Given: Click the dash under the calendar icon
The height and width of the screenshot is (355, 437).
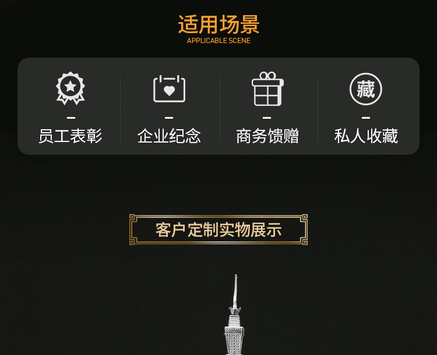Looking at the screenshot, I should (169, 118).
